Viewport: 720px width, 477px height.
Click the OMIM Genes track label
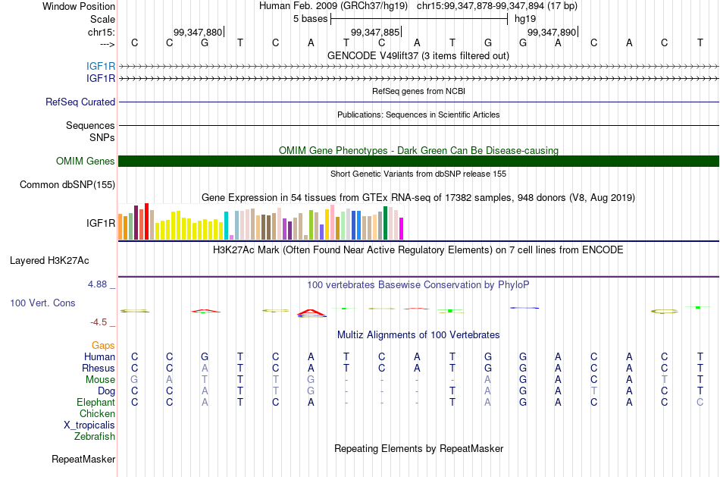coord(86,162)
